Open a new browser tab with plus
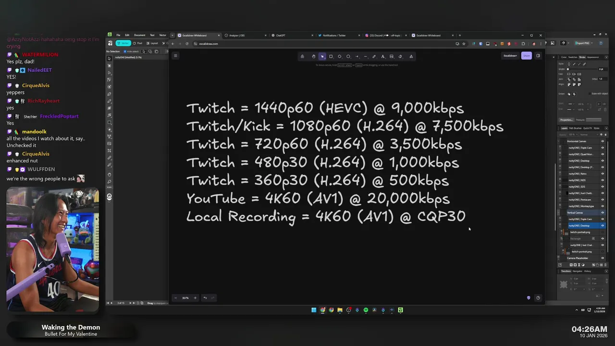This screenshot has height=346, width=615. [x=460, y=35]
